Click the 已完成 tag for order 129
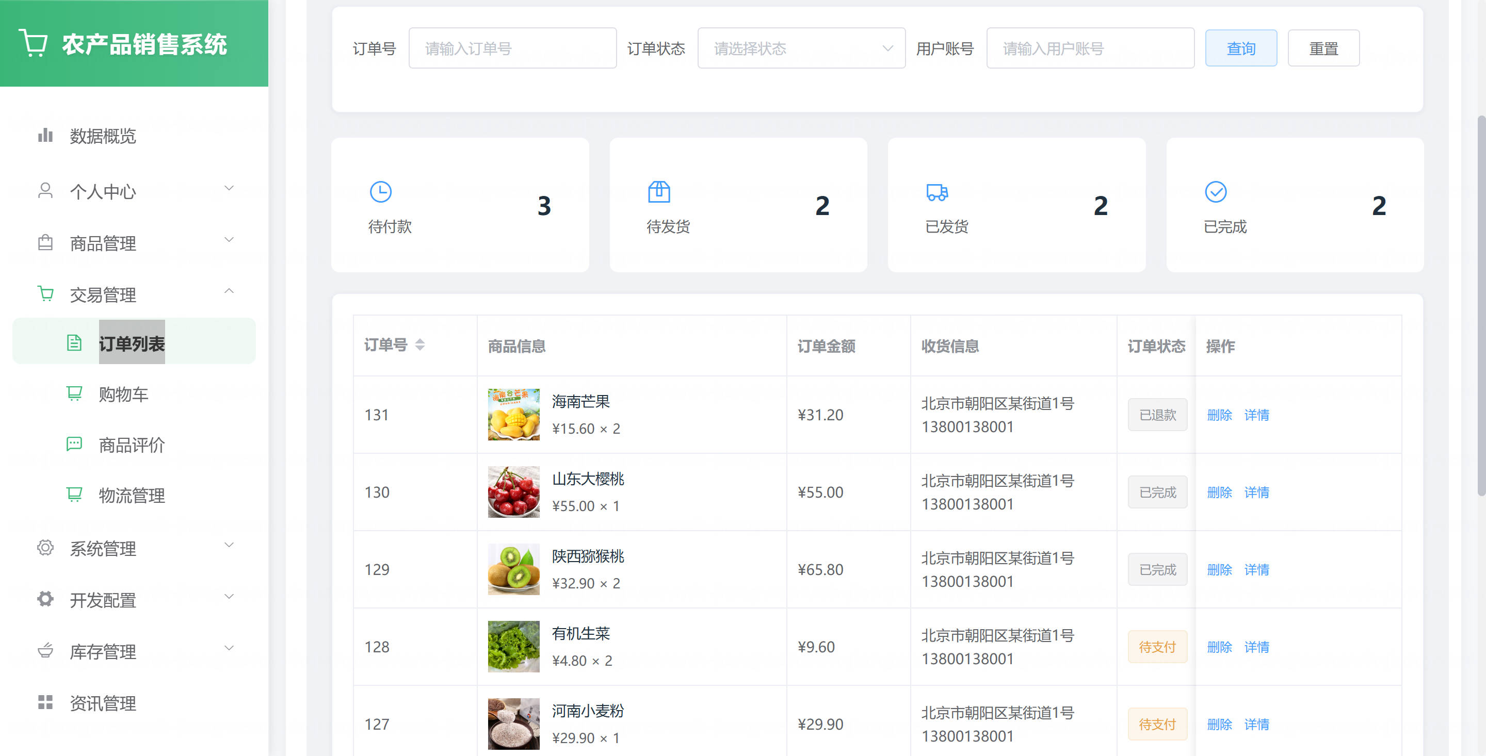Viewport: 1486px width, 756px height. tap(1157, 570)
